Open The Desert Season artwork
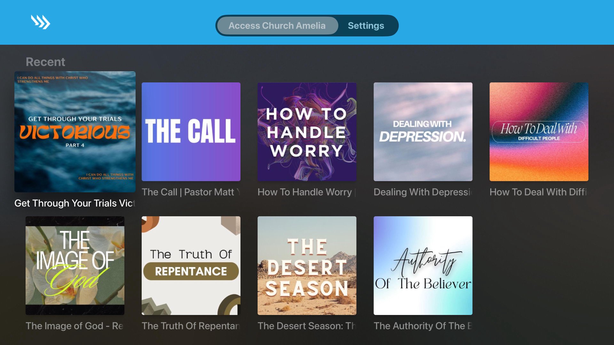This screenshot has height=345, width=614. pos(307,265)
